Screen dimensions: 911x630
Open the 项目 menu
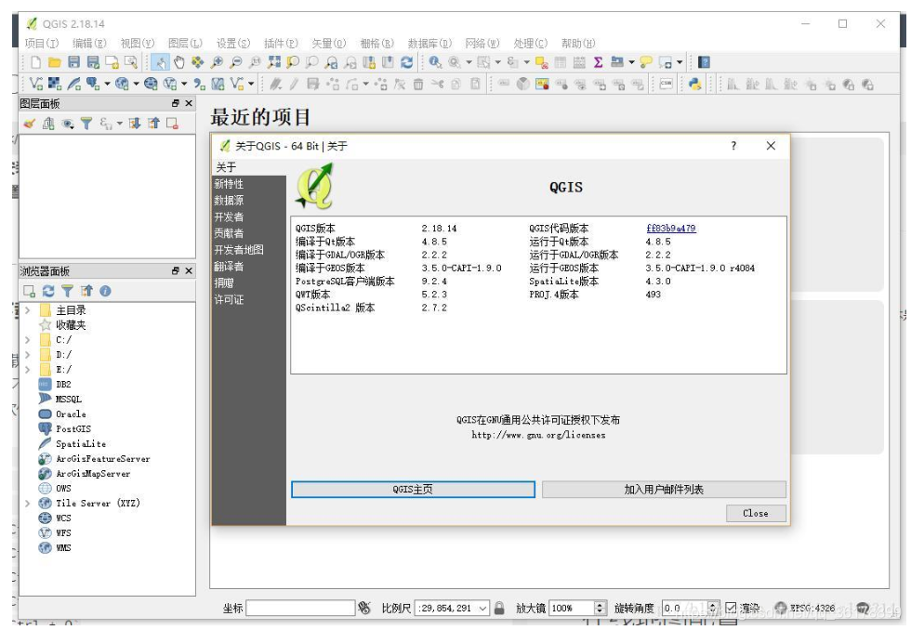pyautogui.click(x=42, y=43)
